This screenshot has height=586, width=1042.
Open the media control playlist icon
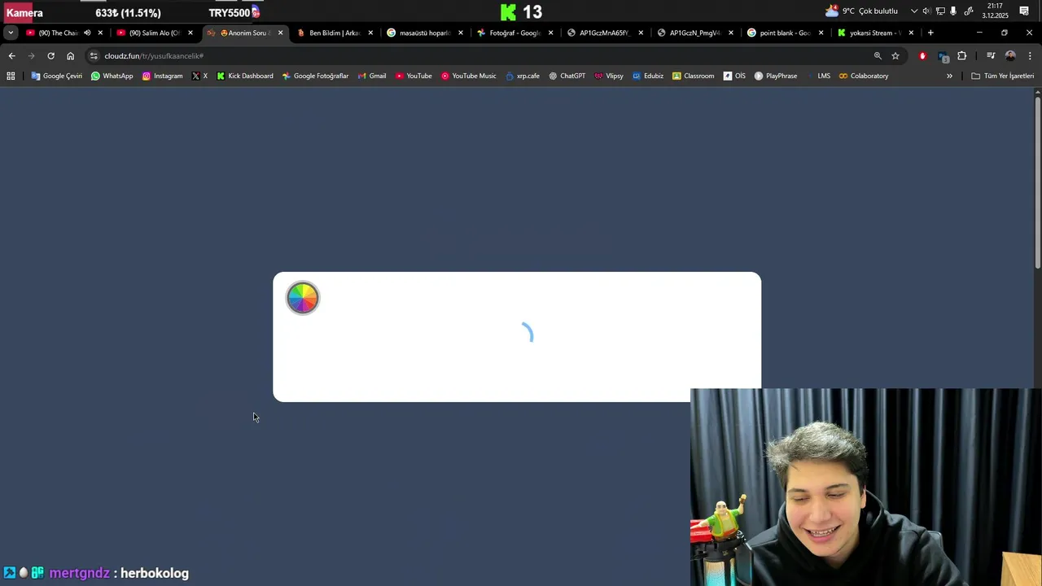[991, 55]
